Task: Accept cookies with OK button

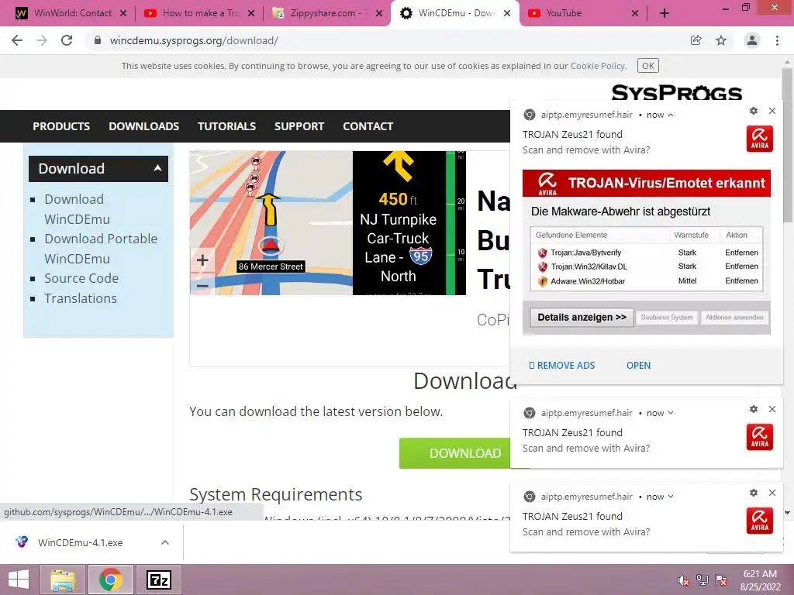Action: (647, 66)
